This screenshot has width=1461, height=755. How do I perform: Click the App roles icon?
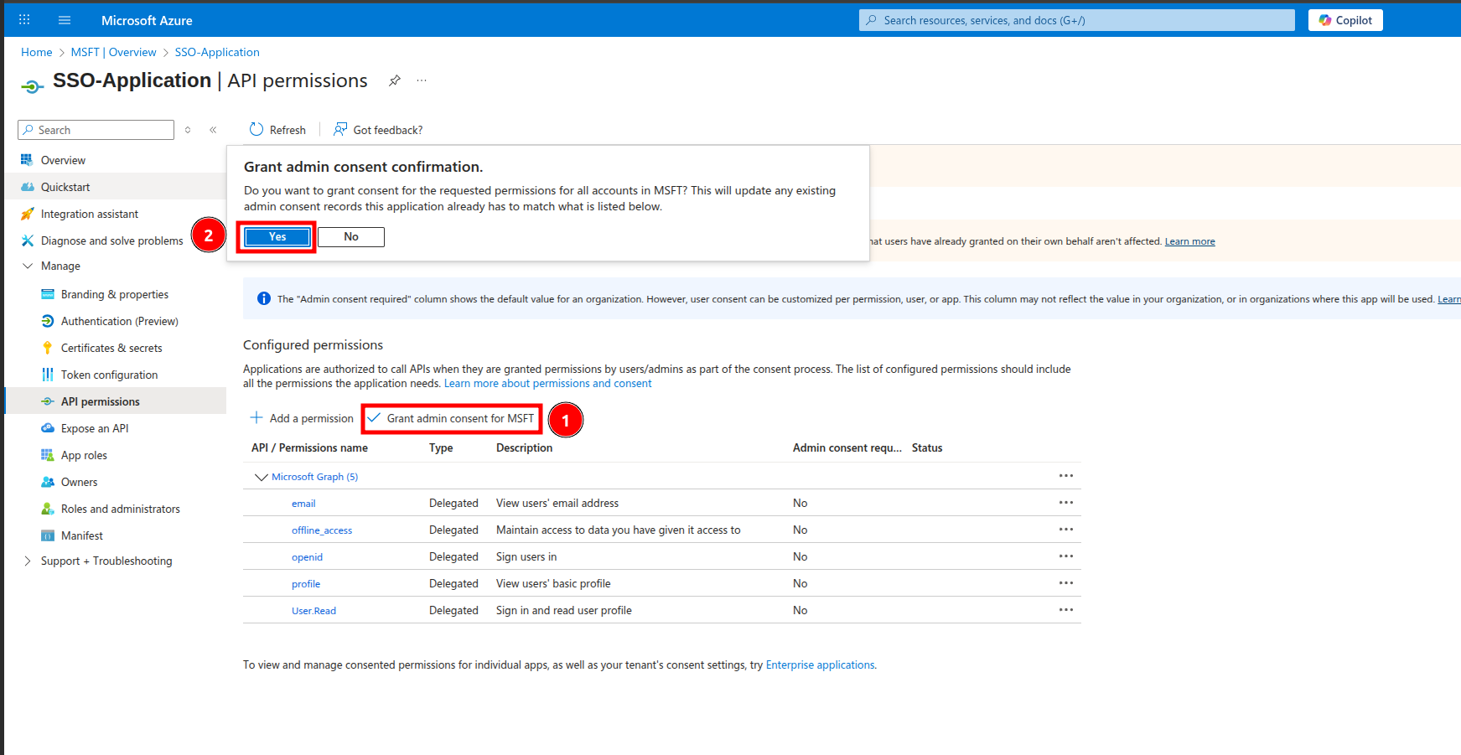[x=48, y=455]
